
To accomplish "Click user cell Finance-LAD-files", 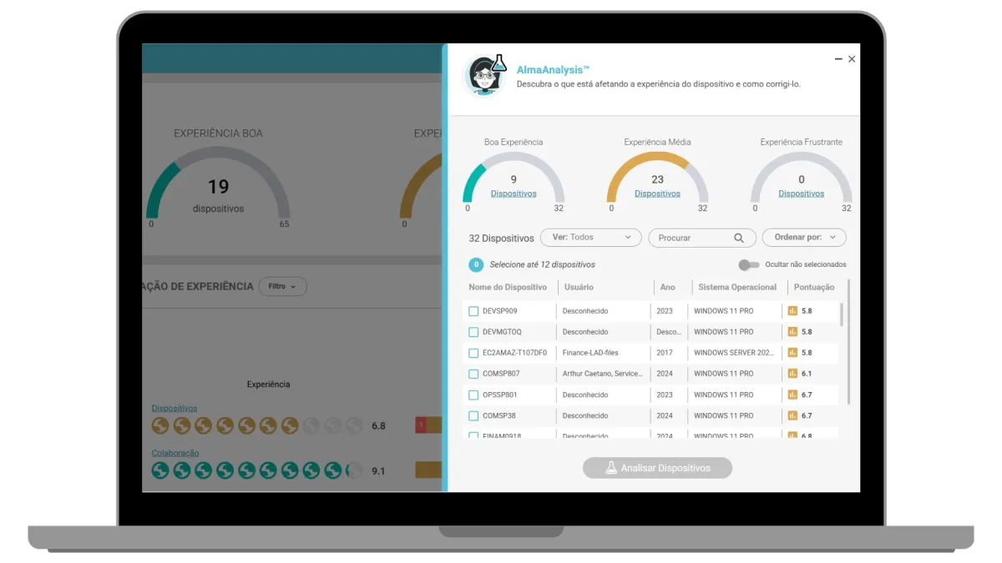I will pos(590,353).
